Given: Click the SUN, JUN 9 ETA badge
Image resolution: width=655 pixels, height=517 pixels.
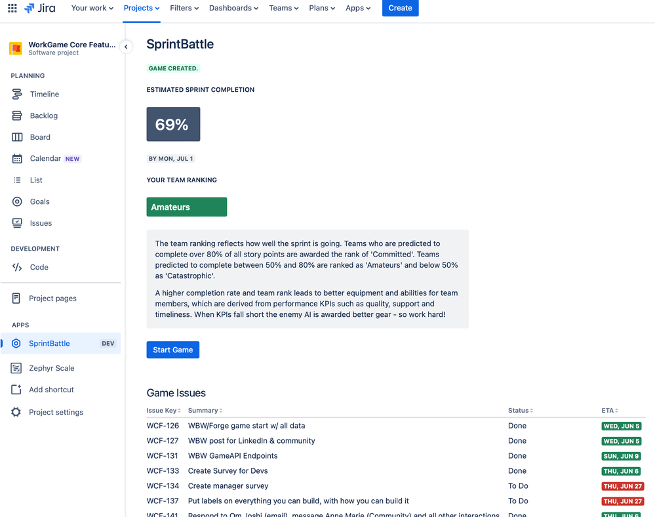Looking at the screenshot, I should [621, 456].
